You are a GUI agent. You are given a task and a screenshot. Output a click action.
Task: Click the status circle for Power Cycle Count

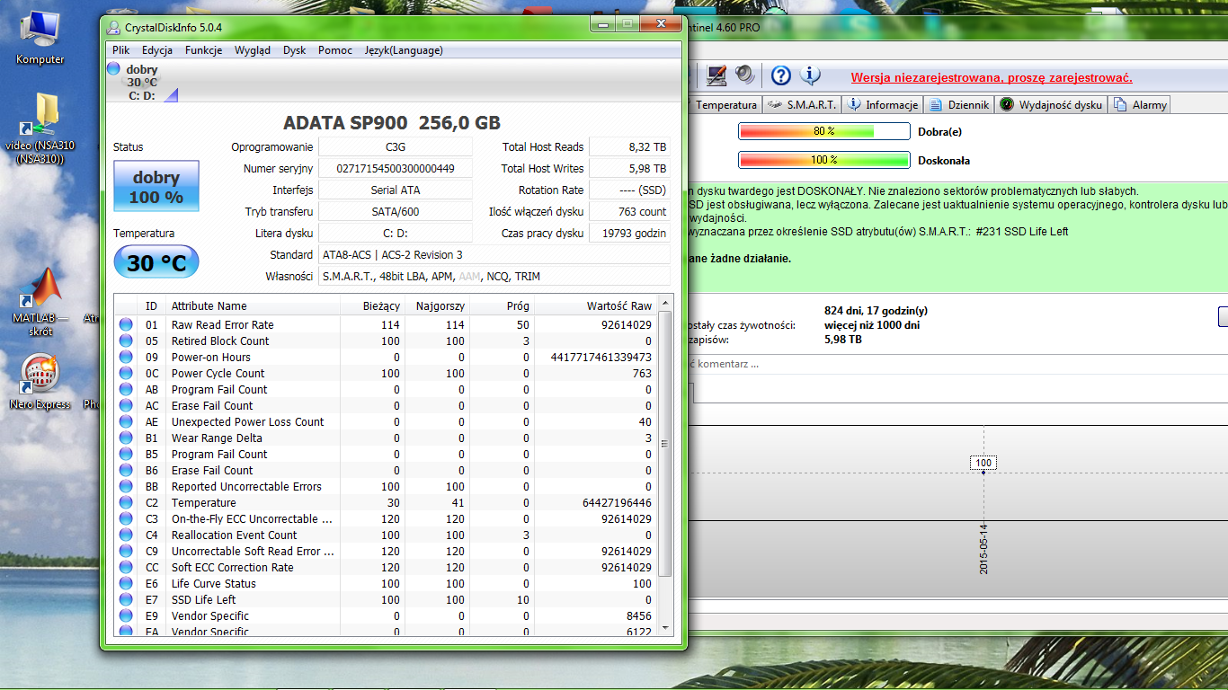coord(126,374)
